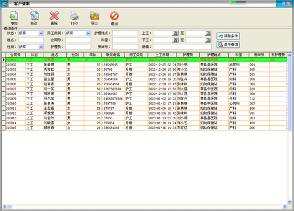Viewport: 294px width, 211px height.
Task: Click the row indicator arrow beside 010001
Action: point(4,60)
